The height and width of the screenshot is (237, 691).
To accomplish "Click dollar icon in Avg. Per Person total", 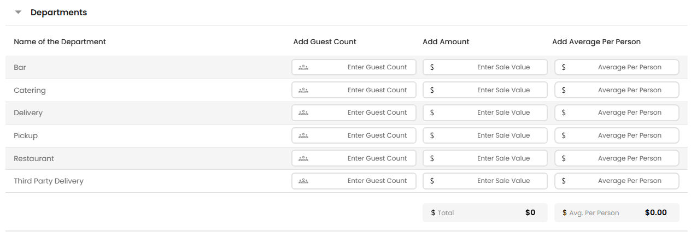I will [564, 213].
